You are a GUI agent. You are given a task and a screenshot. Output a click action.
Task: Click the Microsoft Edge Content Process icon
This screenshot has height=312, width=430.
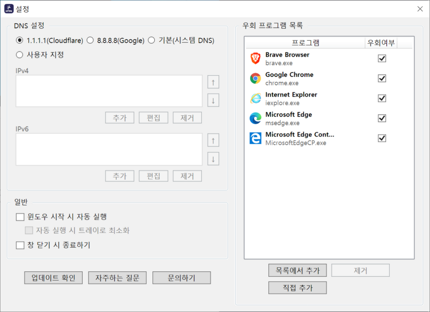255,138
